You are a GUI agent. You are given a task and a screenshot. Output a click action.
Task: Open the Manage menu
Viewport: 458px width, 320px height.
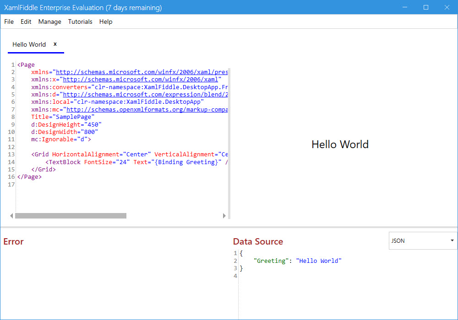click(x=49, y=21)
